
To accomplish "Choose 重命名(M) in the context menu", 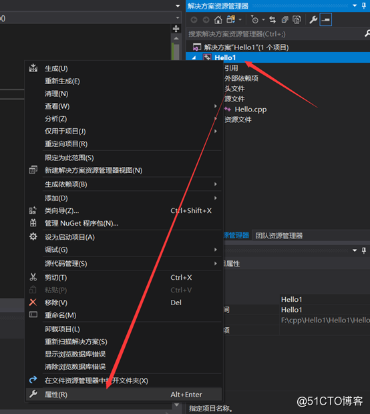I will click(124, 315).
